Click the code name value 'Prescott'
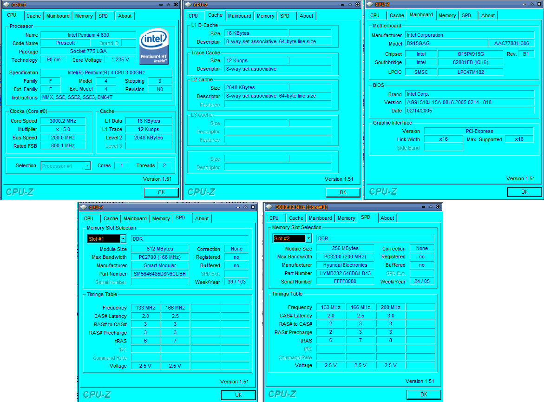The image size is (544, 402). pyautogui.click(x=66, y=43)
